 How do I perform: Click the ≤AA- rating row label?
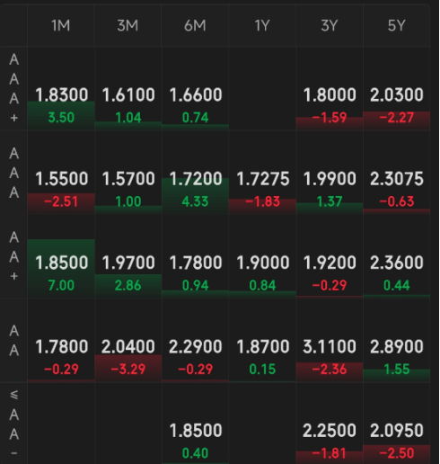14,424
